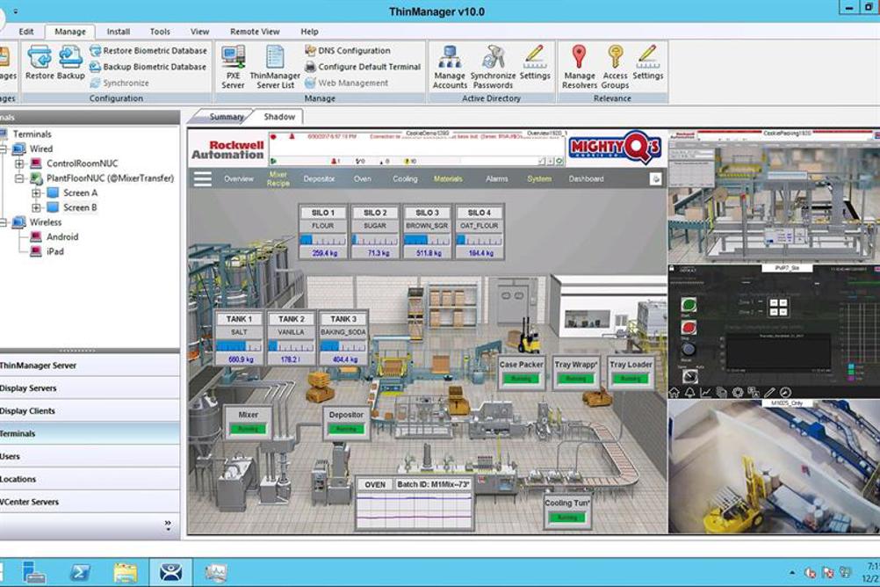Open Active Directory Settings
This screenshot has height=587, width=880.
coord(535,62)
